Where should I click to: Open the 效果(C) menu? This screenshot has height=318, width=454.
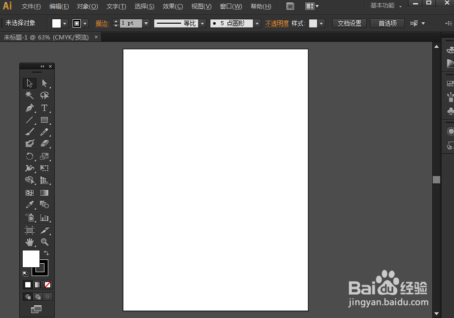(173, 6)
